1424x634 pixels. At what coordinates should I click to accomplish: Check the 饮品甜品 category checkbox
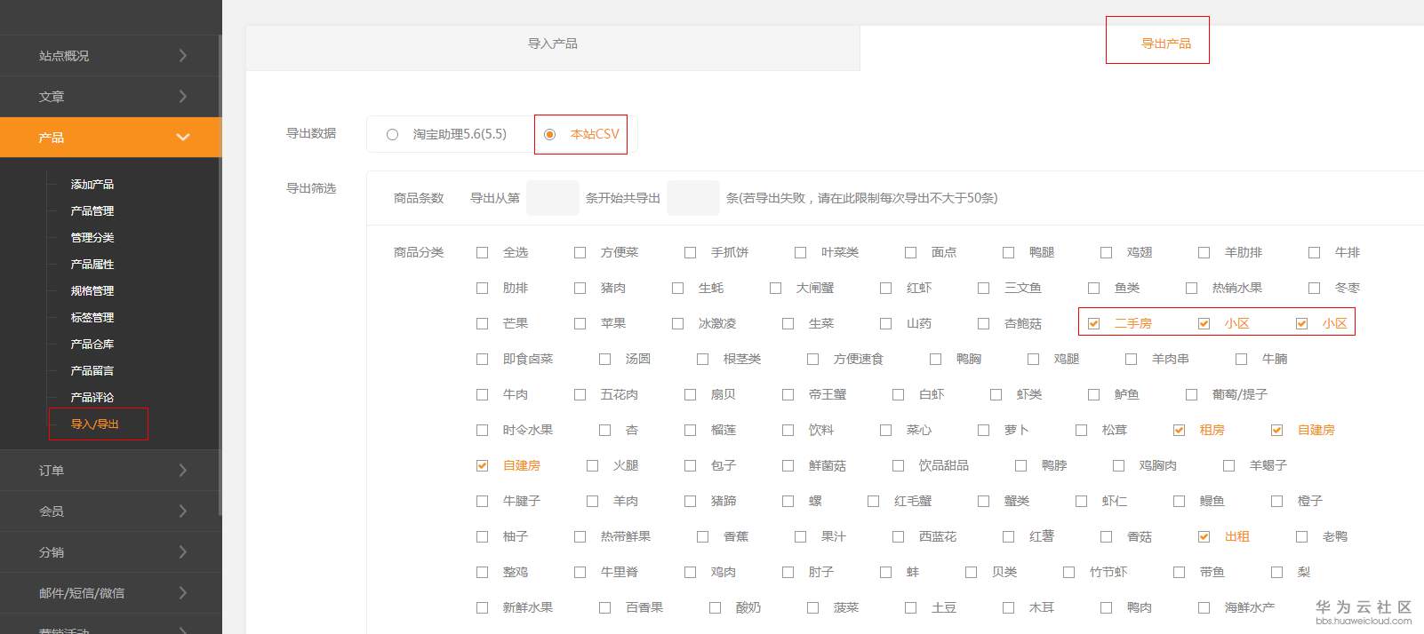(x=898, y=465)
